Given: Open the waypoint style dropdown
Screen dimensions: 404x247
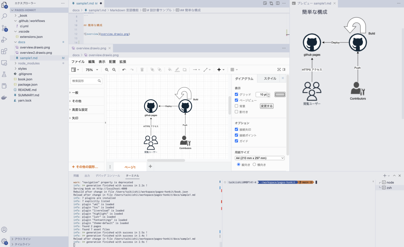Looking at the screenshot, I should pos(207,70).
